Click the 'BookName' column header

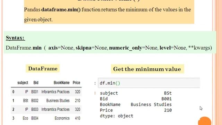[x=62, y=83]
